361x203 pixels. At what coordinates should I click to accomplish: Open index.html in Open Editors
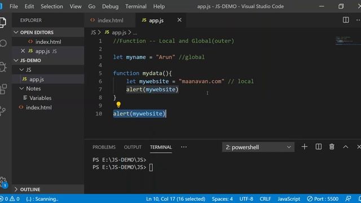tap(48, 42)
